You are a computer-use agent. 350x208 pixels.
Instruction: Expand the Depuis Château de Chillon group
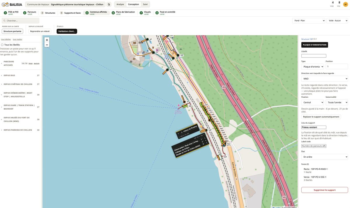point(20,84)
